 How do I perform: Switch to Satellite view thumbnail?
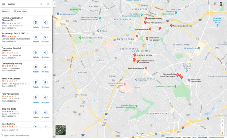pos(61,130)
